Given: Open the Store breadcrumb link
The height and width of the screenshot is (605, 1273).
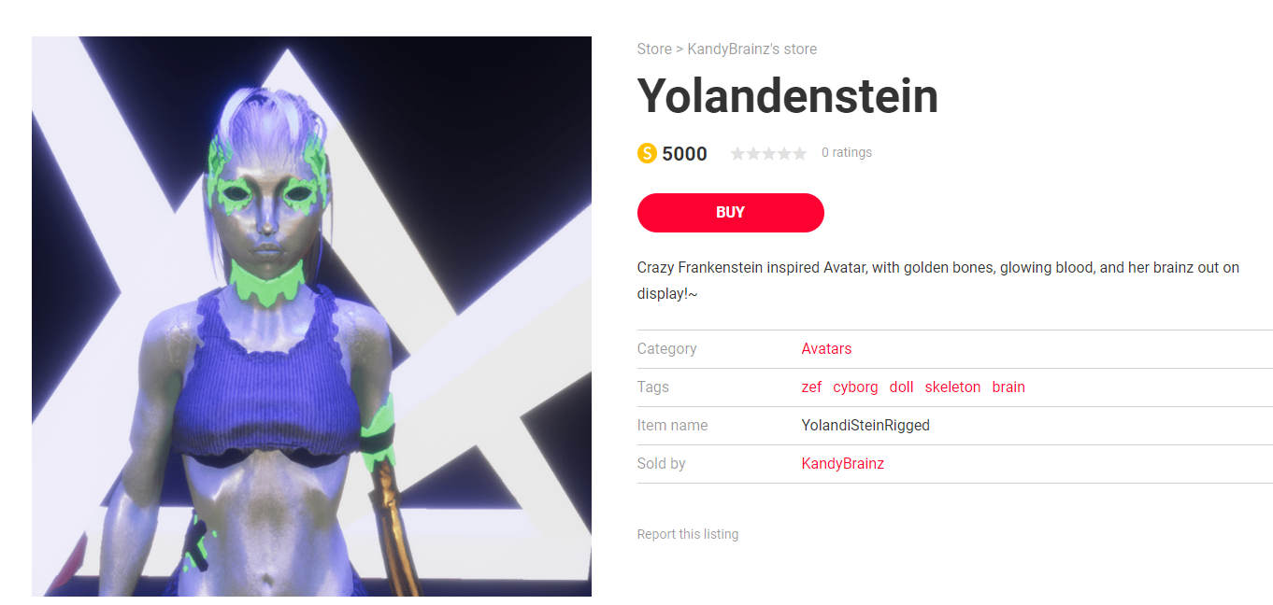Looking at the screenshot, I should click(x=653, y=49).
